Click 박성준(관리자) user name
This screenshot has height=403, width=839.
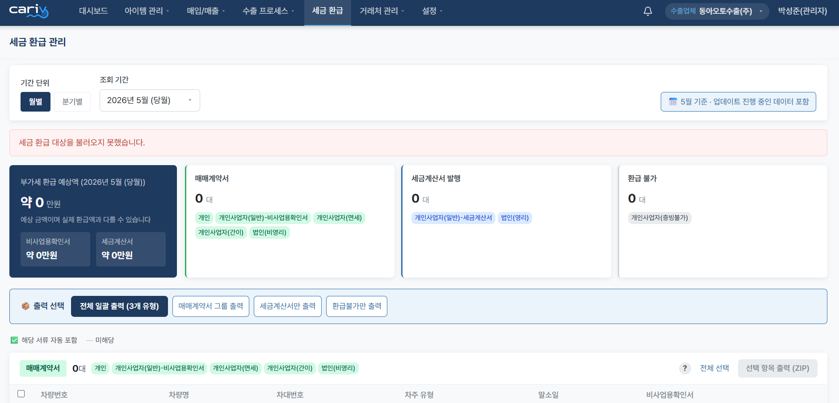(x=802, y=11)
